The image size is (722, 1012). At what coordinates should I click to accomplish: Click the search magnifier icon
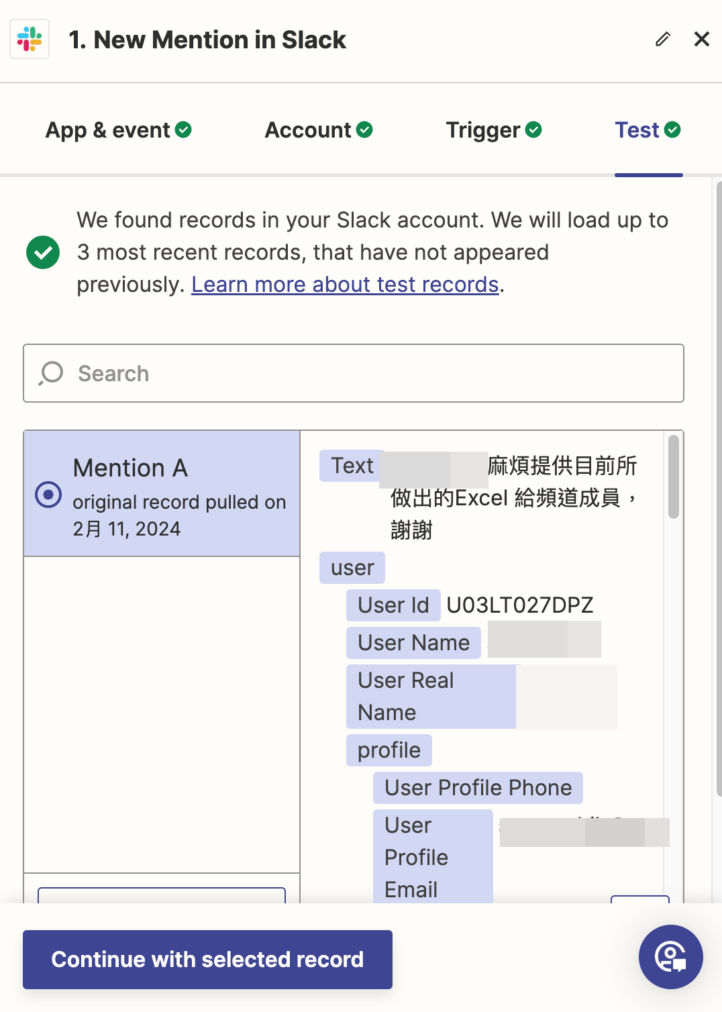click(51, 373)
